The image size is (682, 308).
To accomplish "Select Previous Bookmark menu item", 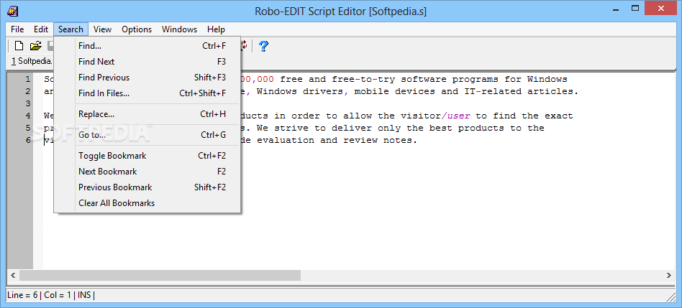I will (147, 187).
